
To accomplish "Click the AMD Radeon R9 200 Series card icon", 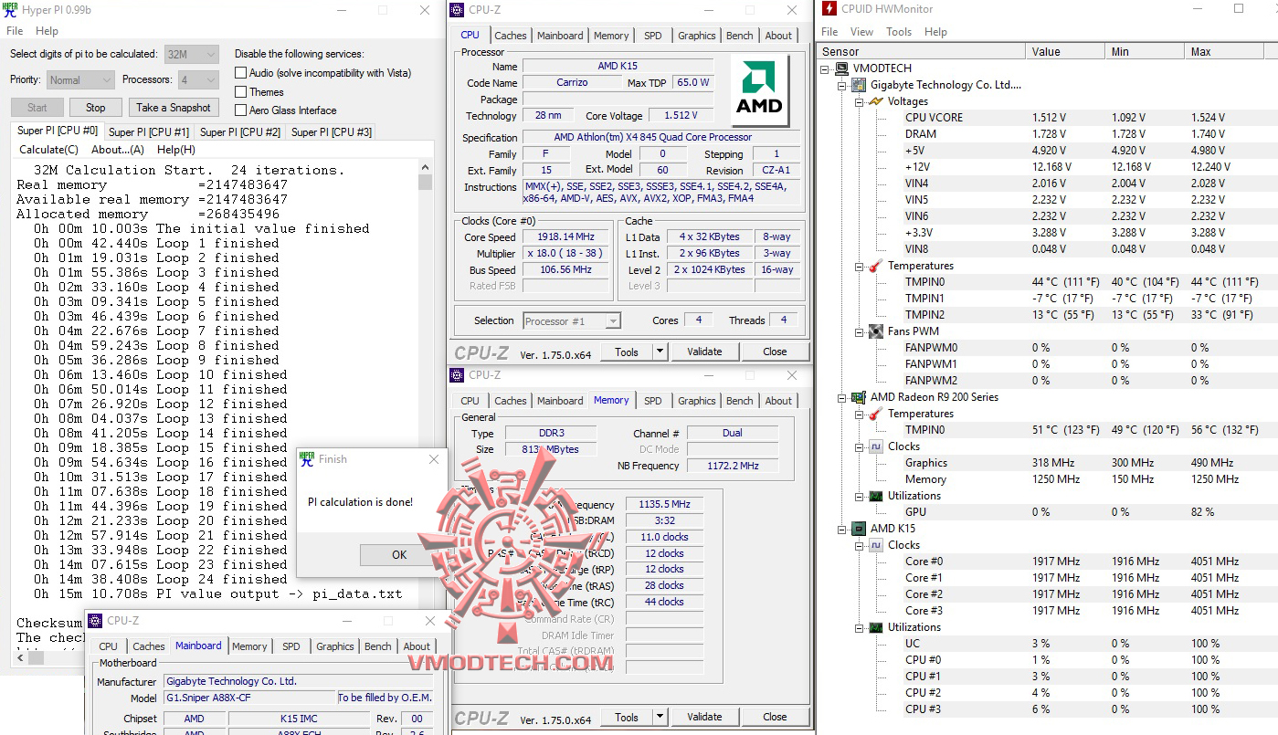I will [860, 397].
